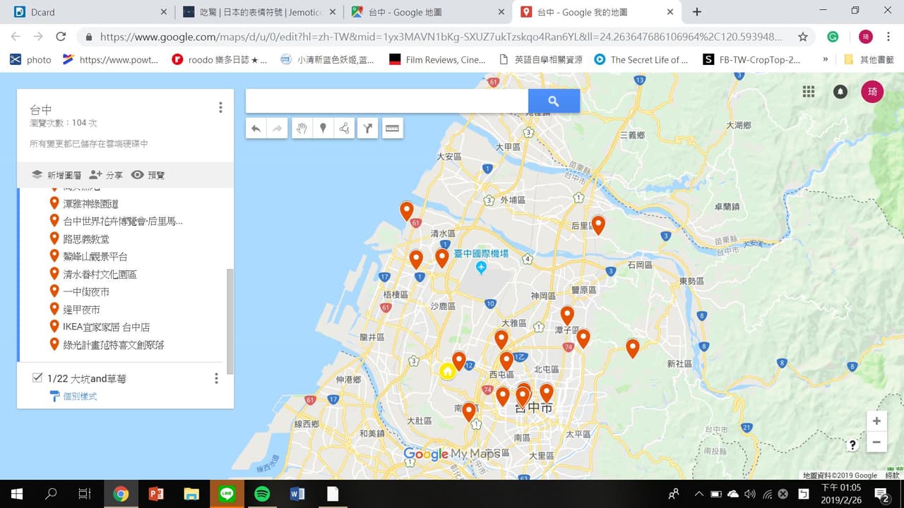
Task: Click the Grammarly extension icon
Action: [x=833, y=37]
